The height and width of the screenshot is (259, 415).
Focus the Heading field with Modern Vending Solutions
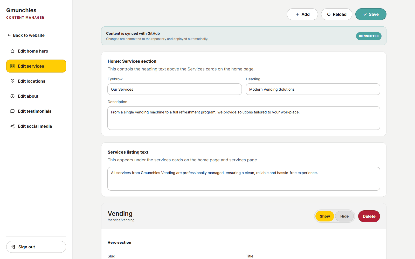313,89
